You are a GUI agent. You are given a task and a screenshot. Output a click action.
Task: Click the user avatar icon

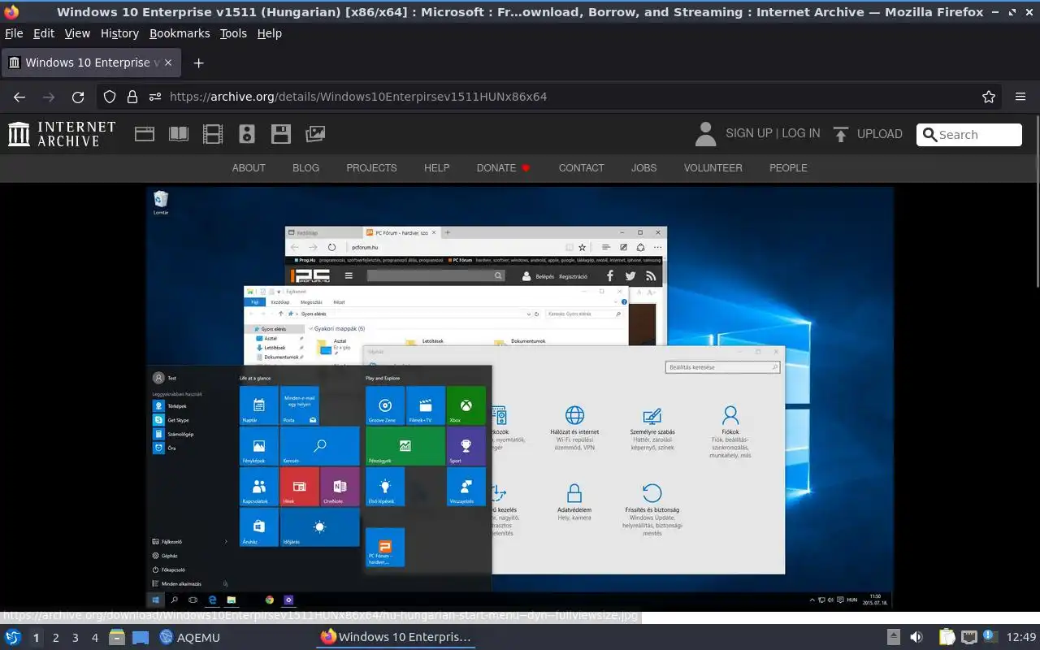pos(706,134)
